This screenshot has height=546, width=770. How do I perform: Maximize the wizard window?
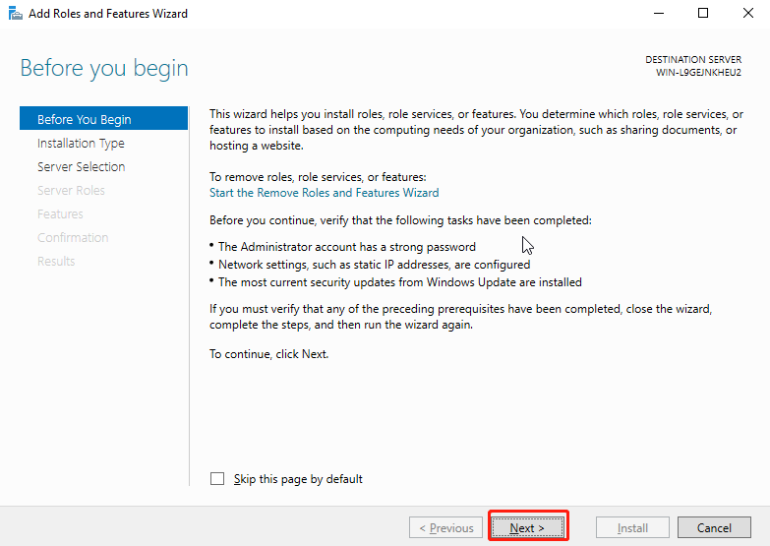702,14
